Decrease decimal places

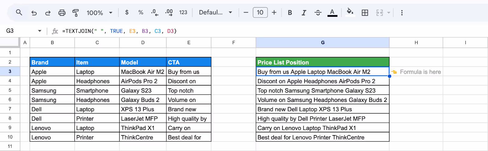tap(155, 12)
